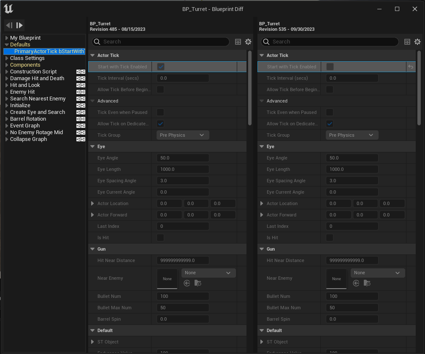The height and width of the screenshot is (354, 425).
Task: Switch to the Defaults section in sidebar
Action: (x=19, y=44)
